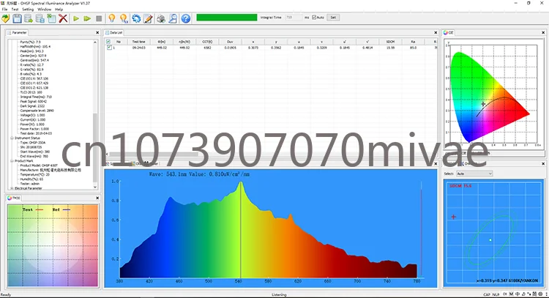Collapse the Product Mark tree node
Screen dimensions: 549x298
12,161
